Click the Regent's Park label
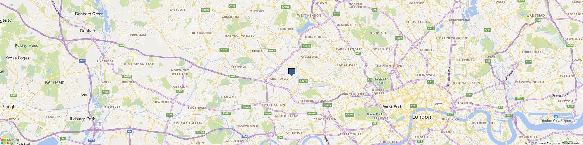The image size is (583, 145). coord(382,81)
